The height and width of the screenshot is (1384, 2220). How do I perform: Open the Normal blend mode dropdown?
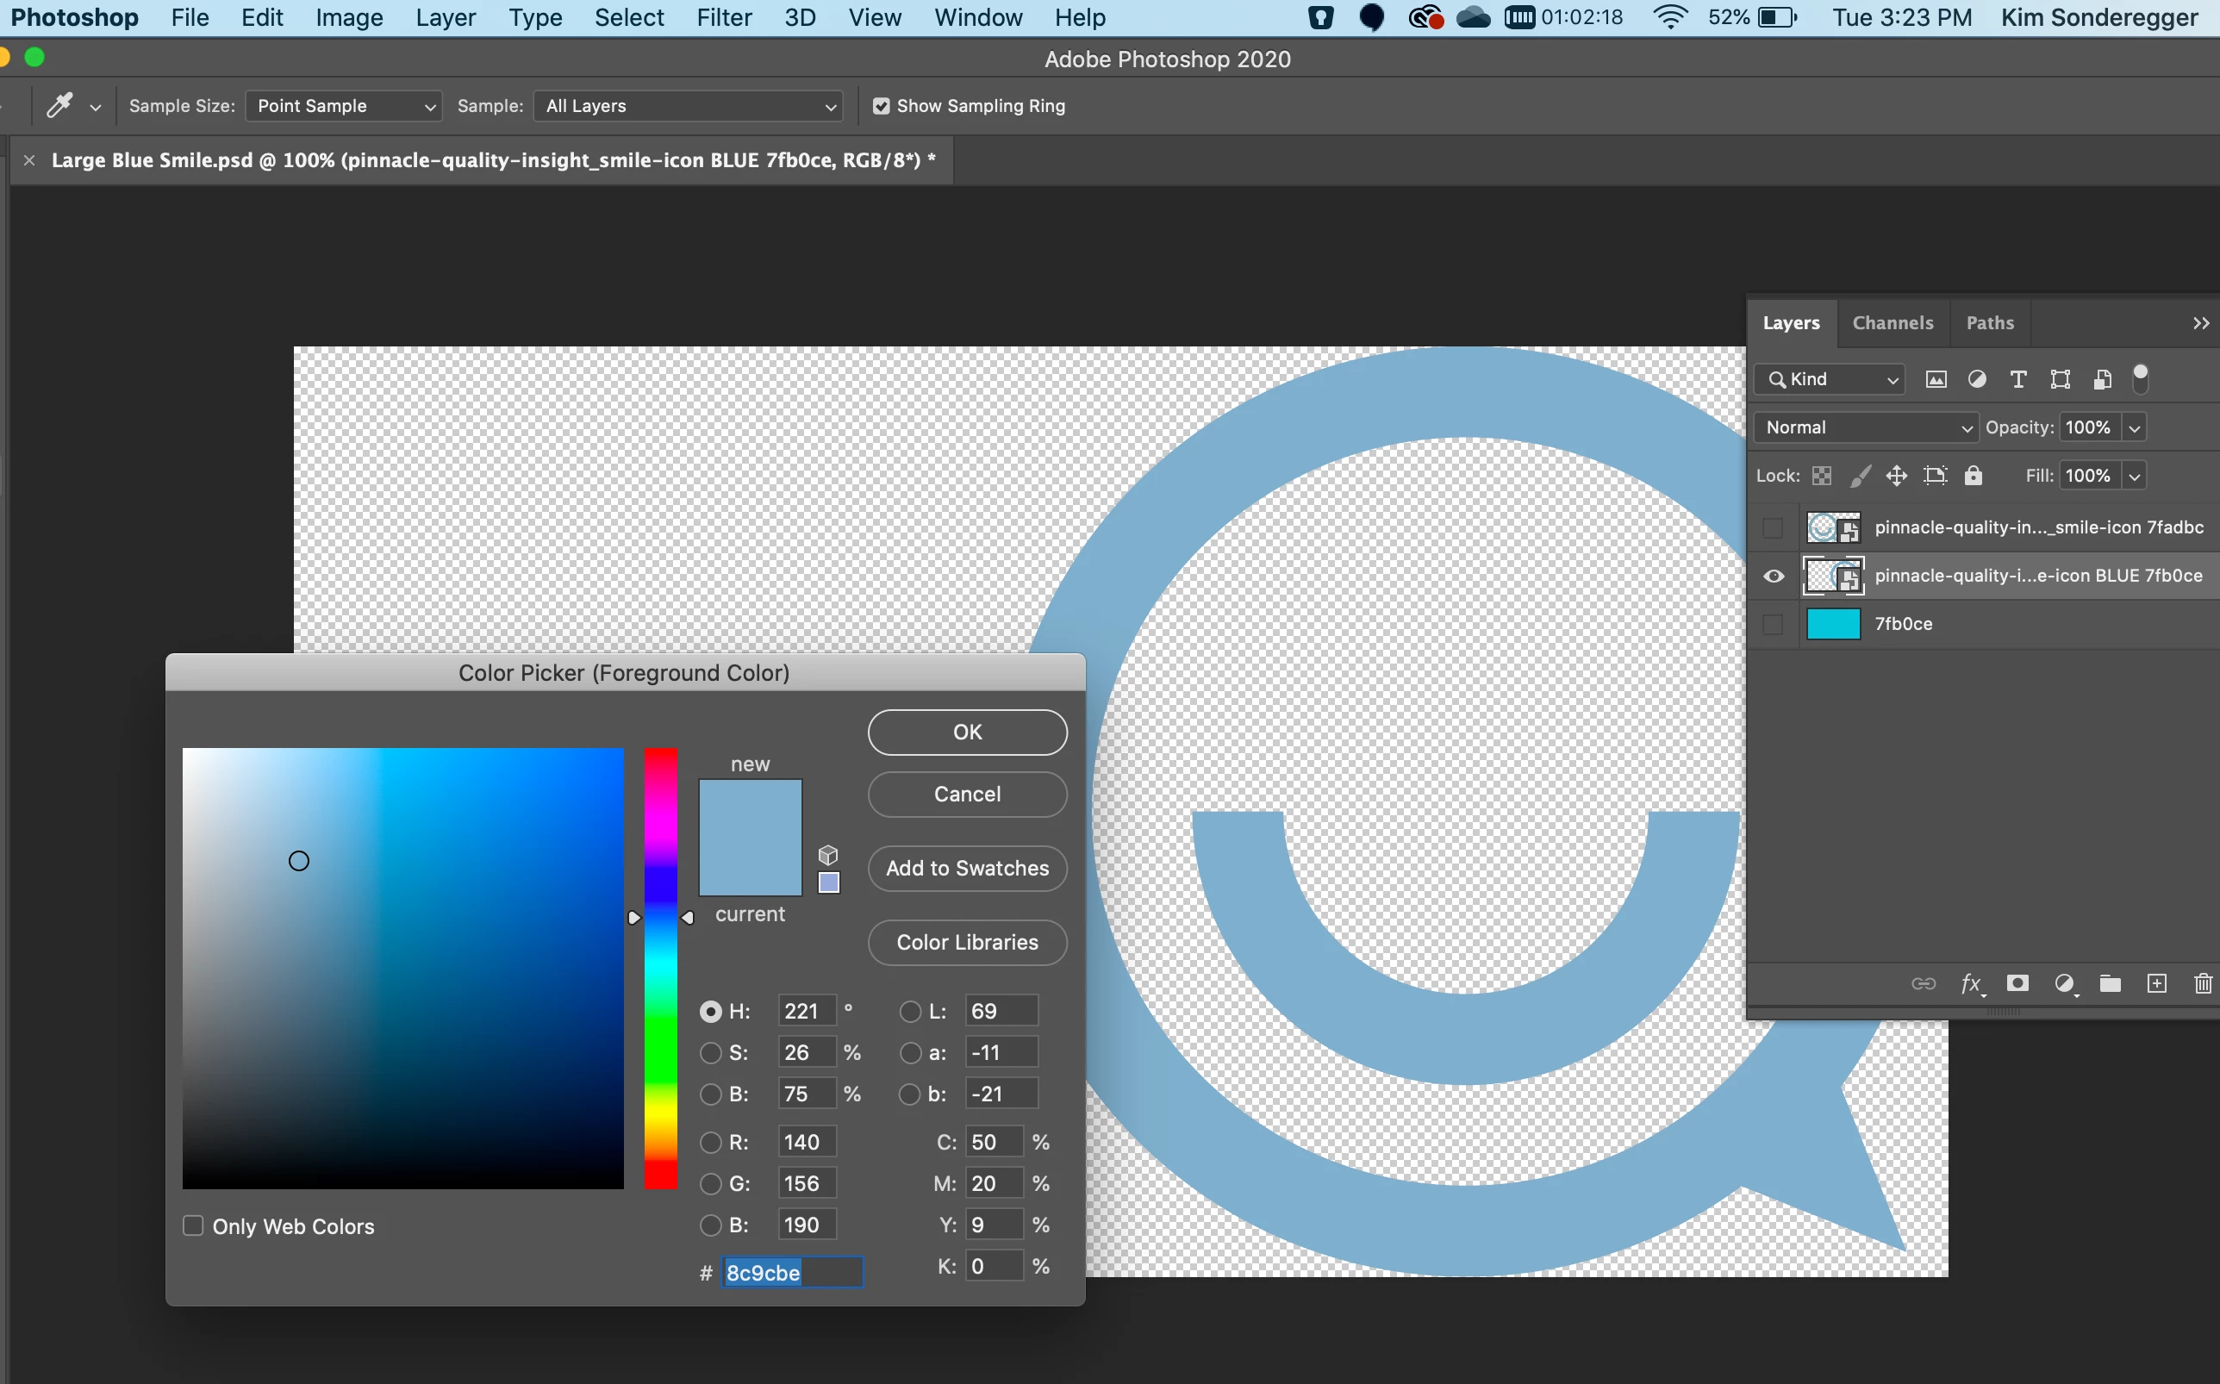pyautogui.click(x=1867, y=427)
